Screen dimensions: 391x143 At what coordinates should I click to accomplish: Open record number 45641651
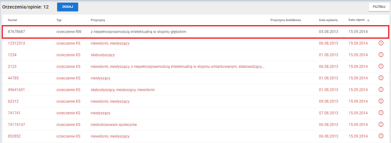coord(16,90)
